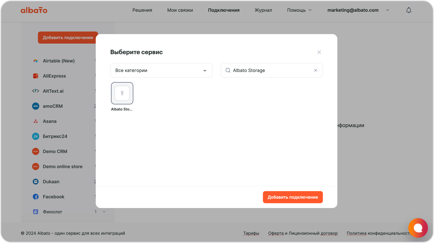Click the Facebook icon in sidebar
434x243 pixels.
click(x=36, y=197)
